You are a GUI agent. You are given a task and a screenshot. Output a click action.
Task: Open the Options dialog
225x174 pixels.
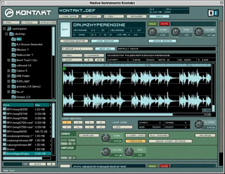pos(91,17)
